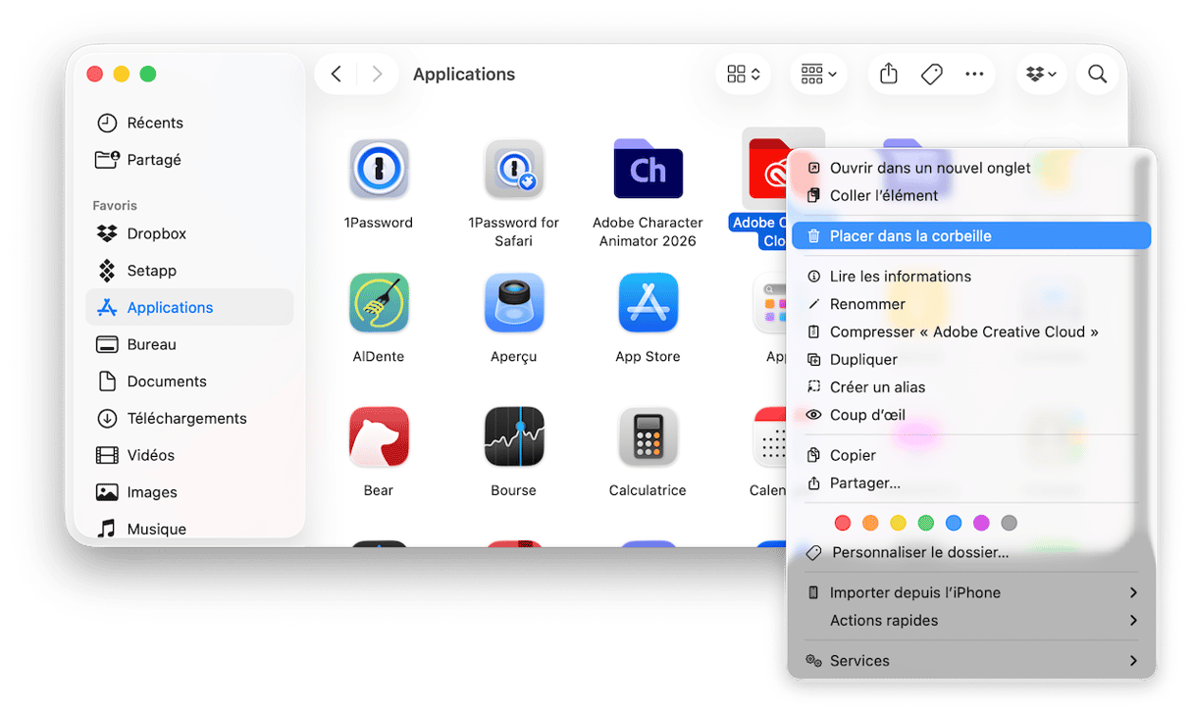Apply the yellow color tag
Screen dimensions: 1193x711
(x=898, y=523)
